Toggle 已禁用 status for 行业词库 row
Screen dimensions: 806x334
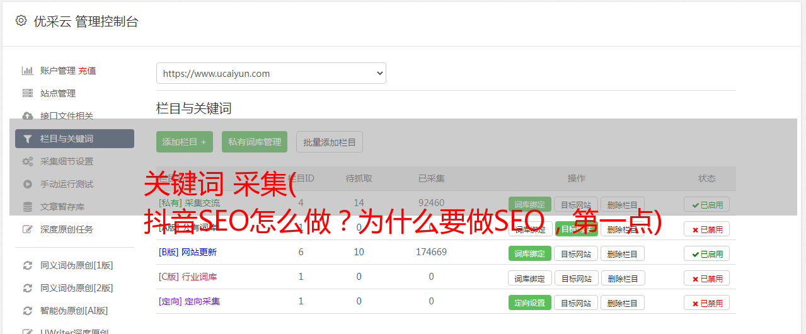pyautogui.click(x=706, y=278)
